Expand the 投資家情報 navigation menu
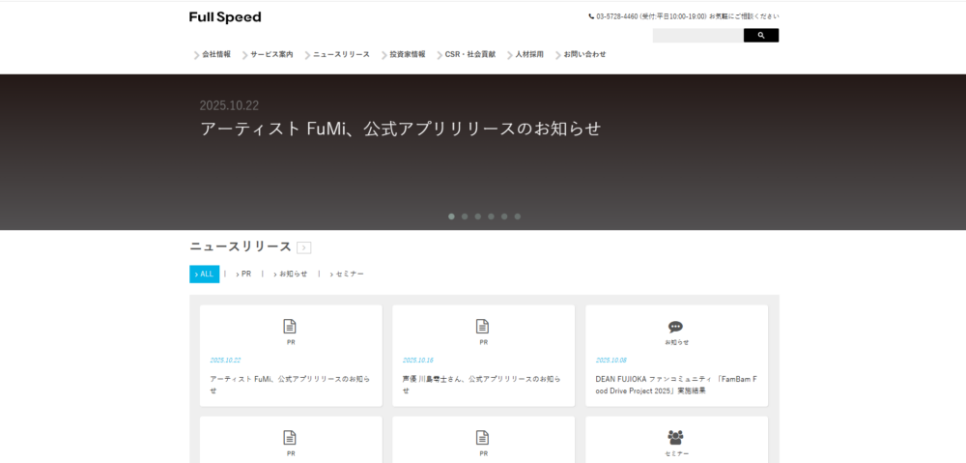The height and width of the screenshot is (463, 966). [406, 55]
